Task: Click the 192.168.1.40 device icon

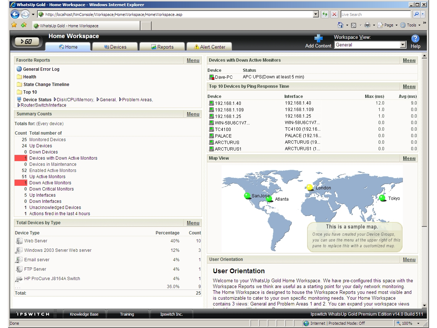Action: (x=211, y=103)
